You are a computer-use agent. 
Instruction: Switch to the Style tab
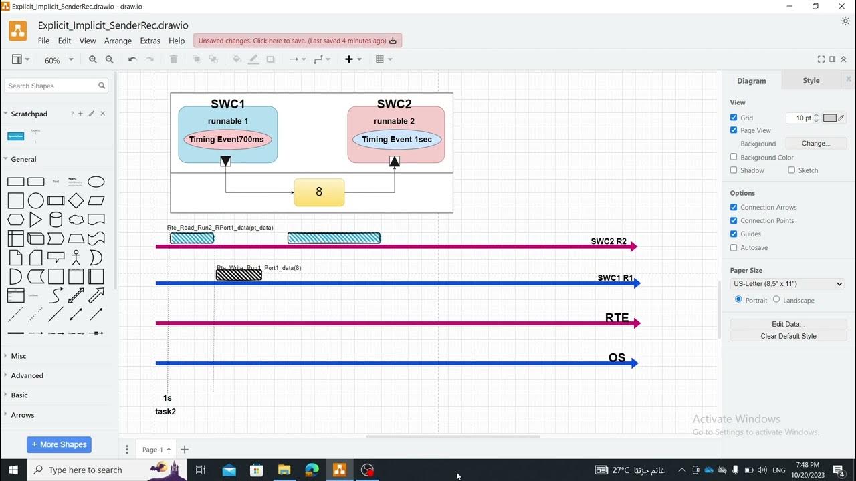(x=811, y=80)
